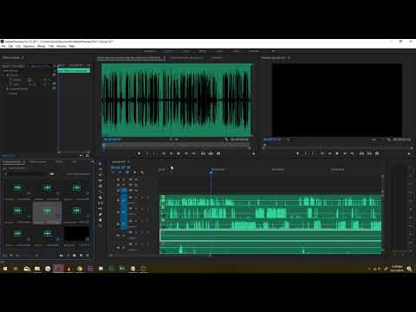Open Program monitor zoom level dropdown
This screenshot has width=416, height=312.
click(x=289, y=140)
